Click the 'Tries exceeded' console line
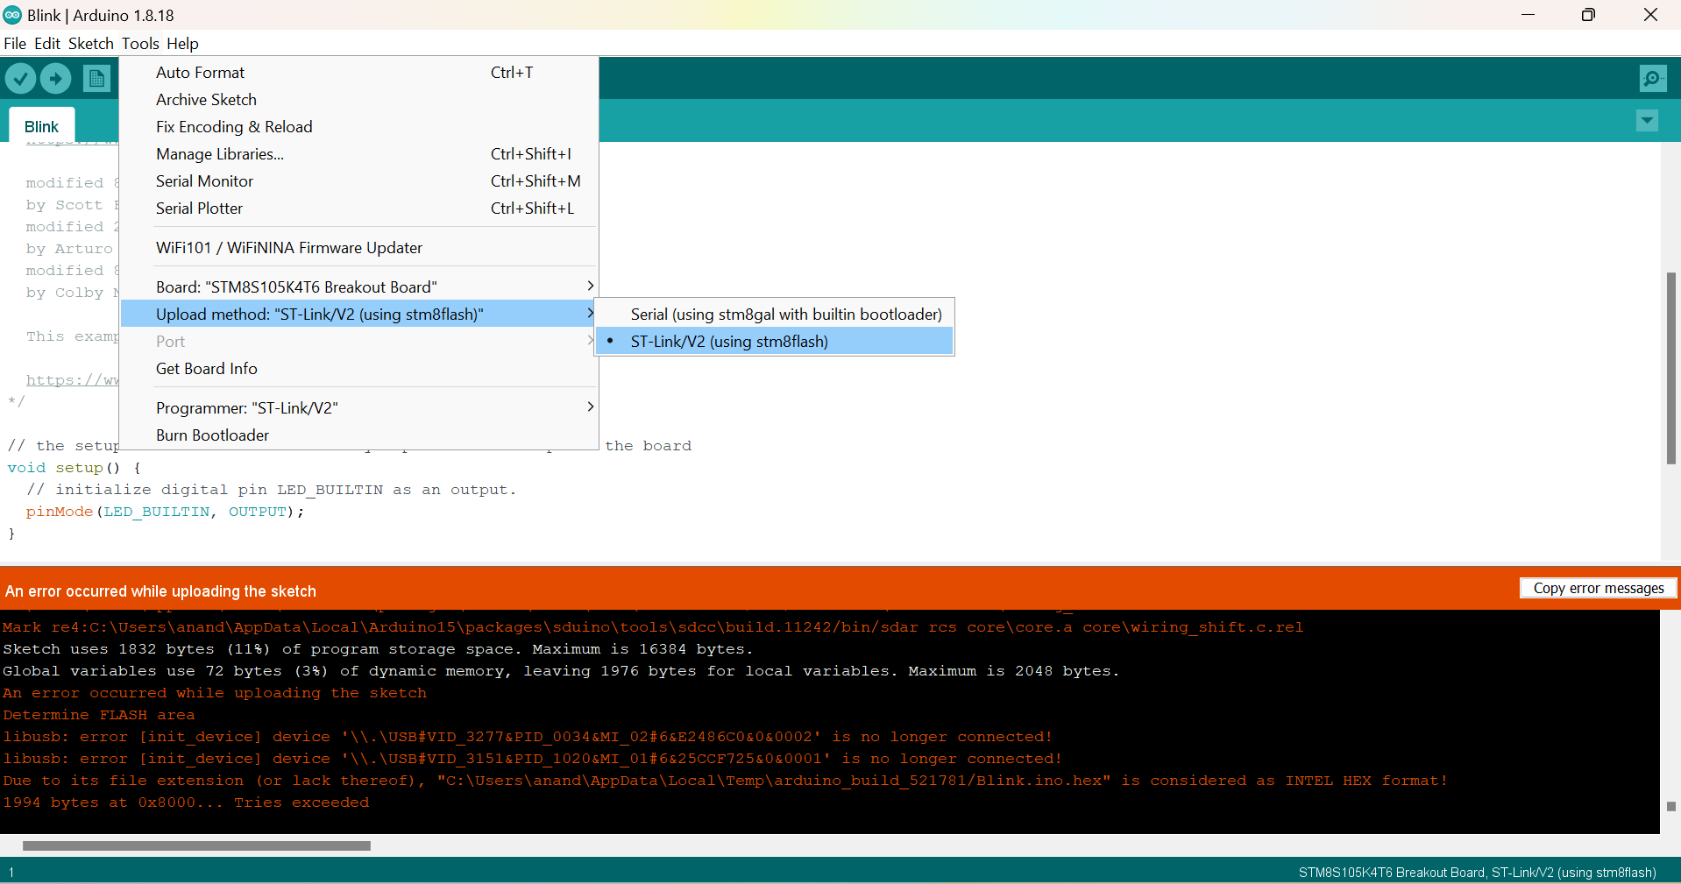 click(186, 803)
